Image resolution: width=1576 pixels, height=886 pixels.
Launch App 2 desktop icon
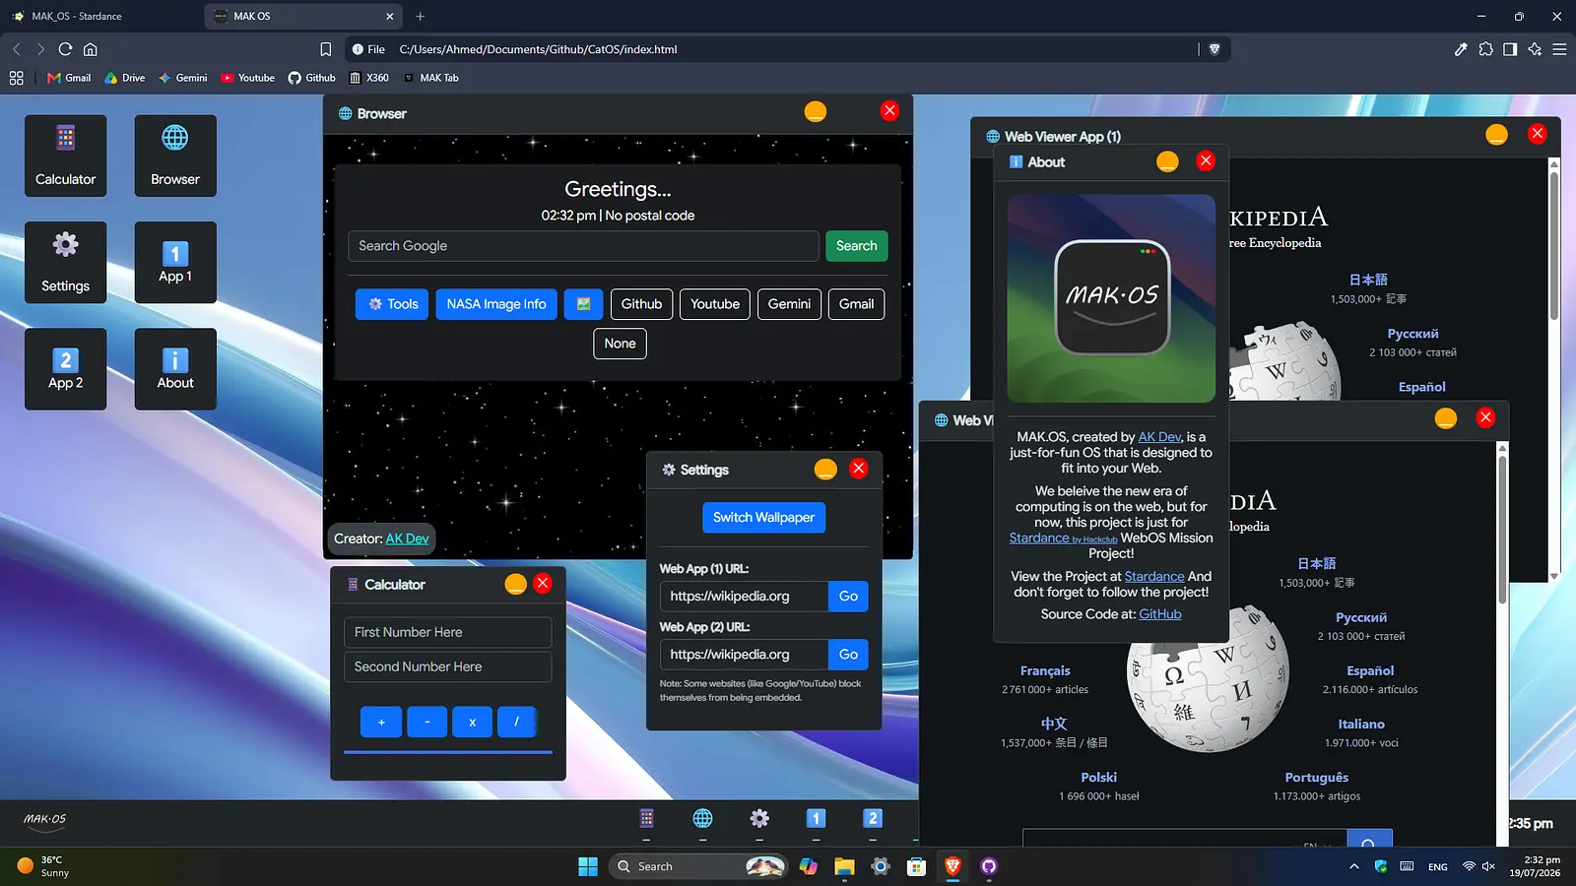[x=66, y=368]
